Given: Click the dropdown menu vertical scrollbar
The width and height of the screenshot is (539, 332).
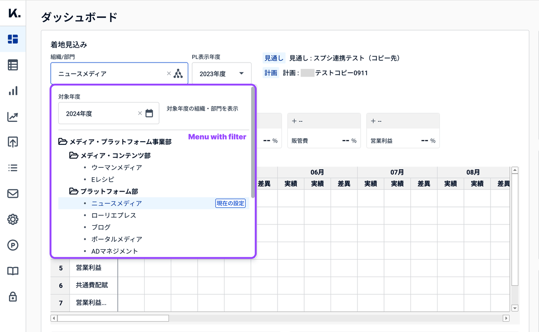Looking at the screenshot, I should tap(253, 142).
